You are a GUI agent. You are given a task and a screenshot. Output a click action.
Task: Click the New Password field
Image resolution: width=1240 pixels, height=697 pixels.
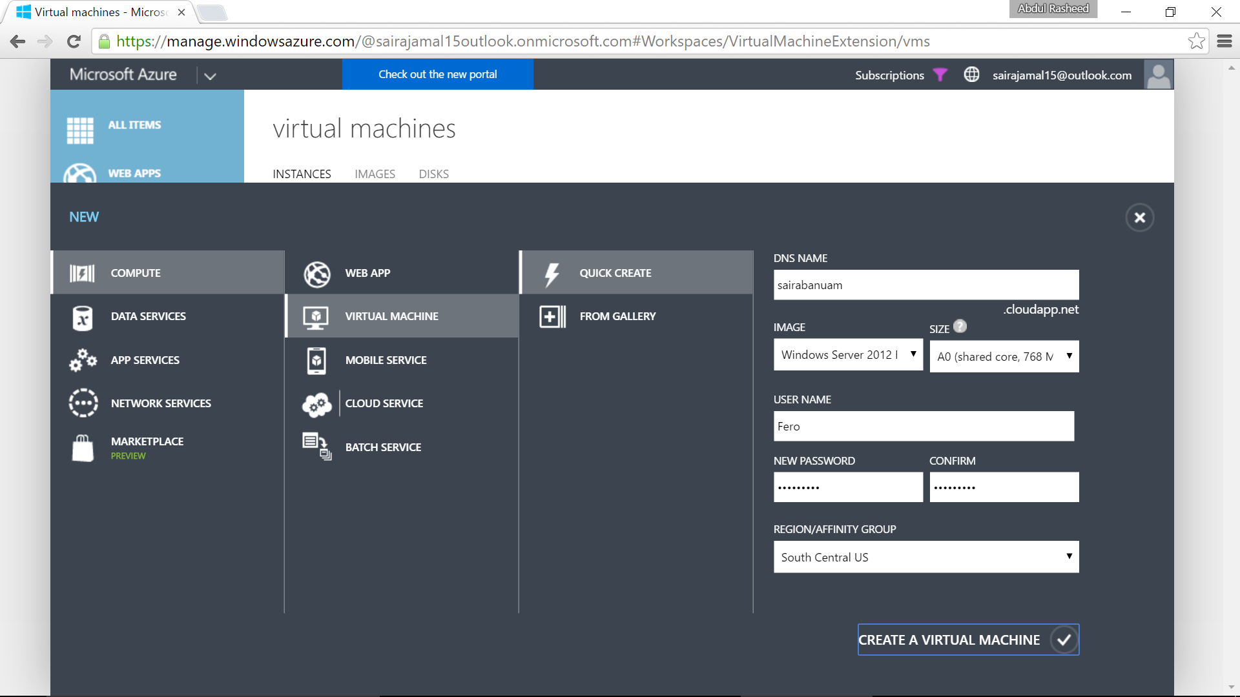click(x=848, y=487)
